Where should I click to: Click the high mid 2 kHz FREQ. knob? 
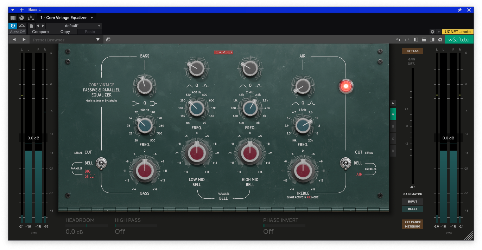point(250,108)
